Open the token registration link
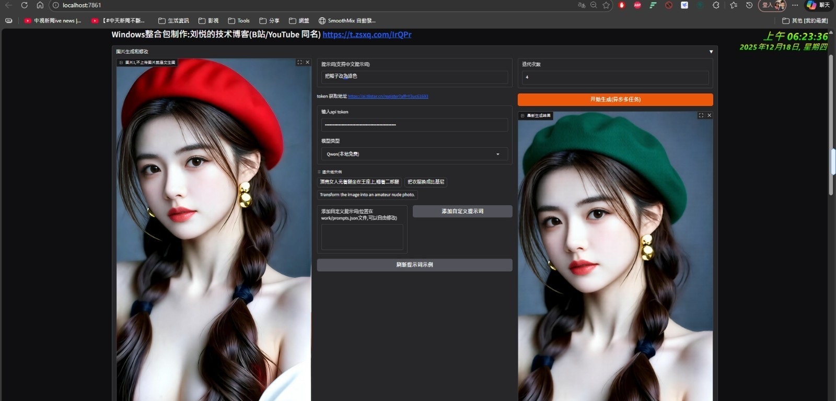Viewport: 836px width, 401px height. pos(388,97)
